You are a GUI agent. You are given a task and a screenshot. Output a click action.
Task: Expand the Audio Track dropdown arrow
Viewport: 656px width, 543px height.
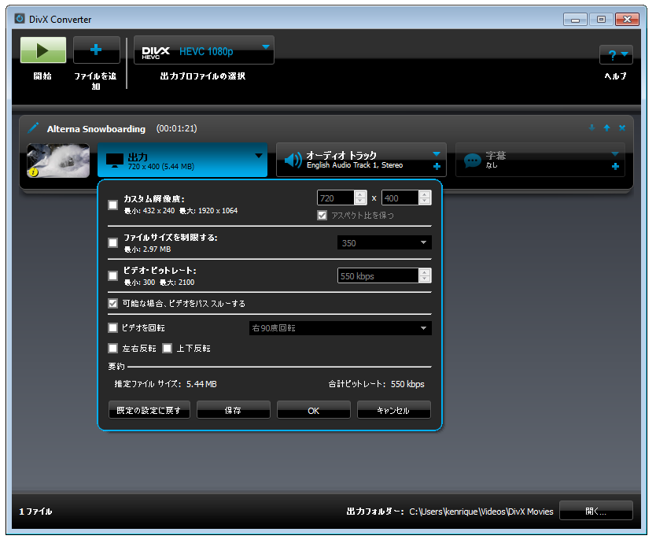pyautogui.click(x=437, y=154)
